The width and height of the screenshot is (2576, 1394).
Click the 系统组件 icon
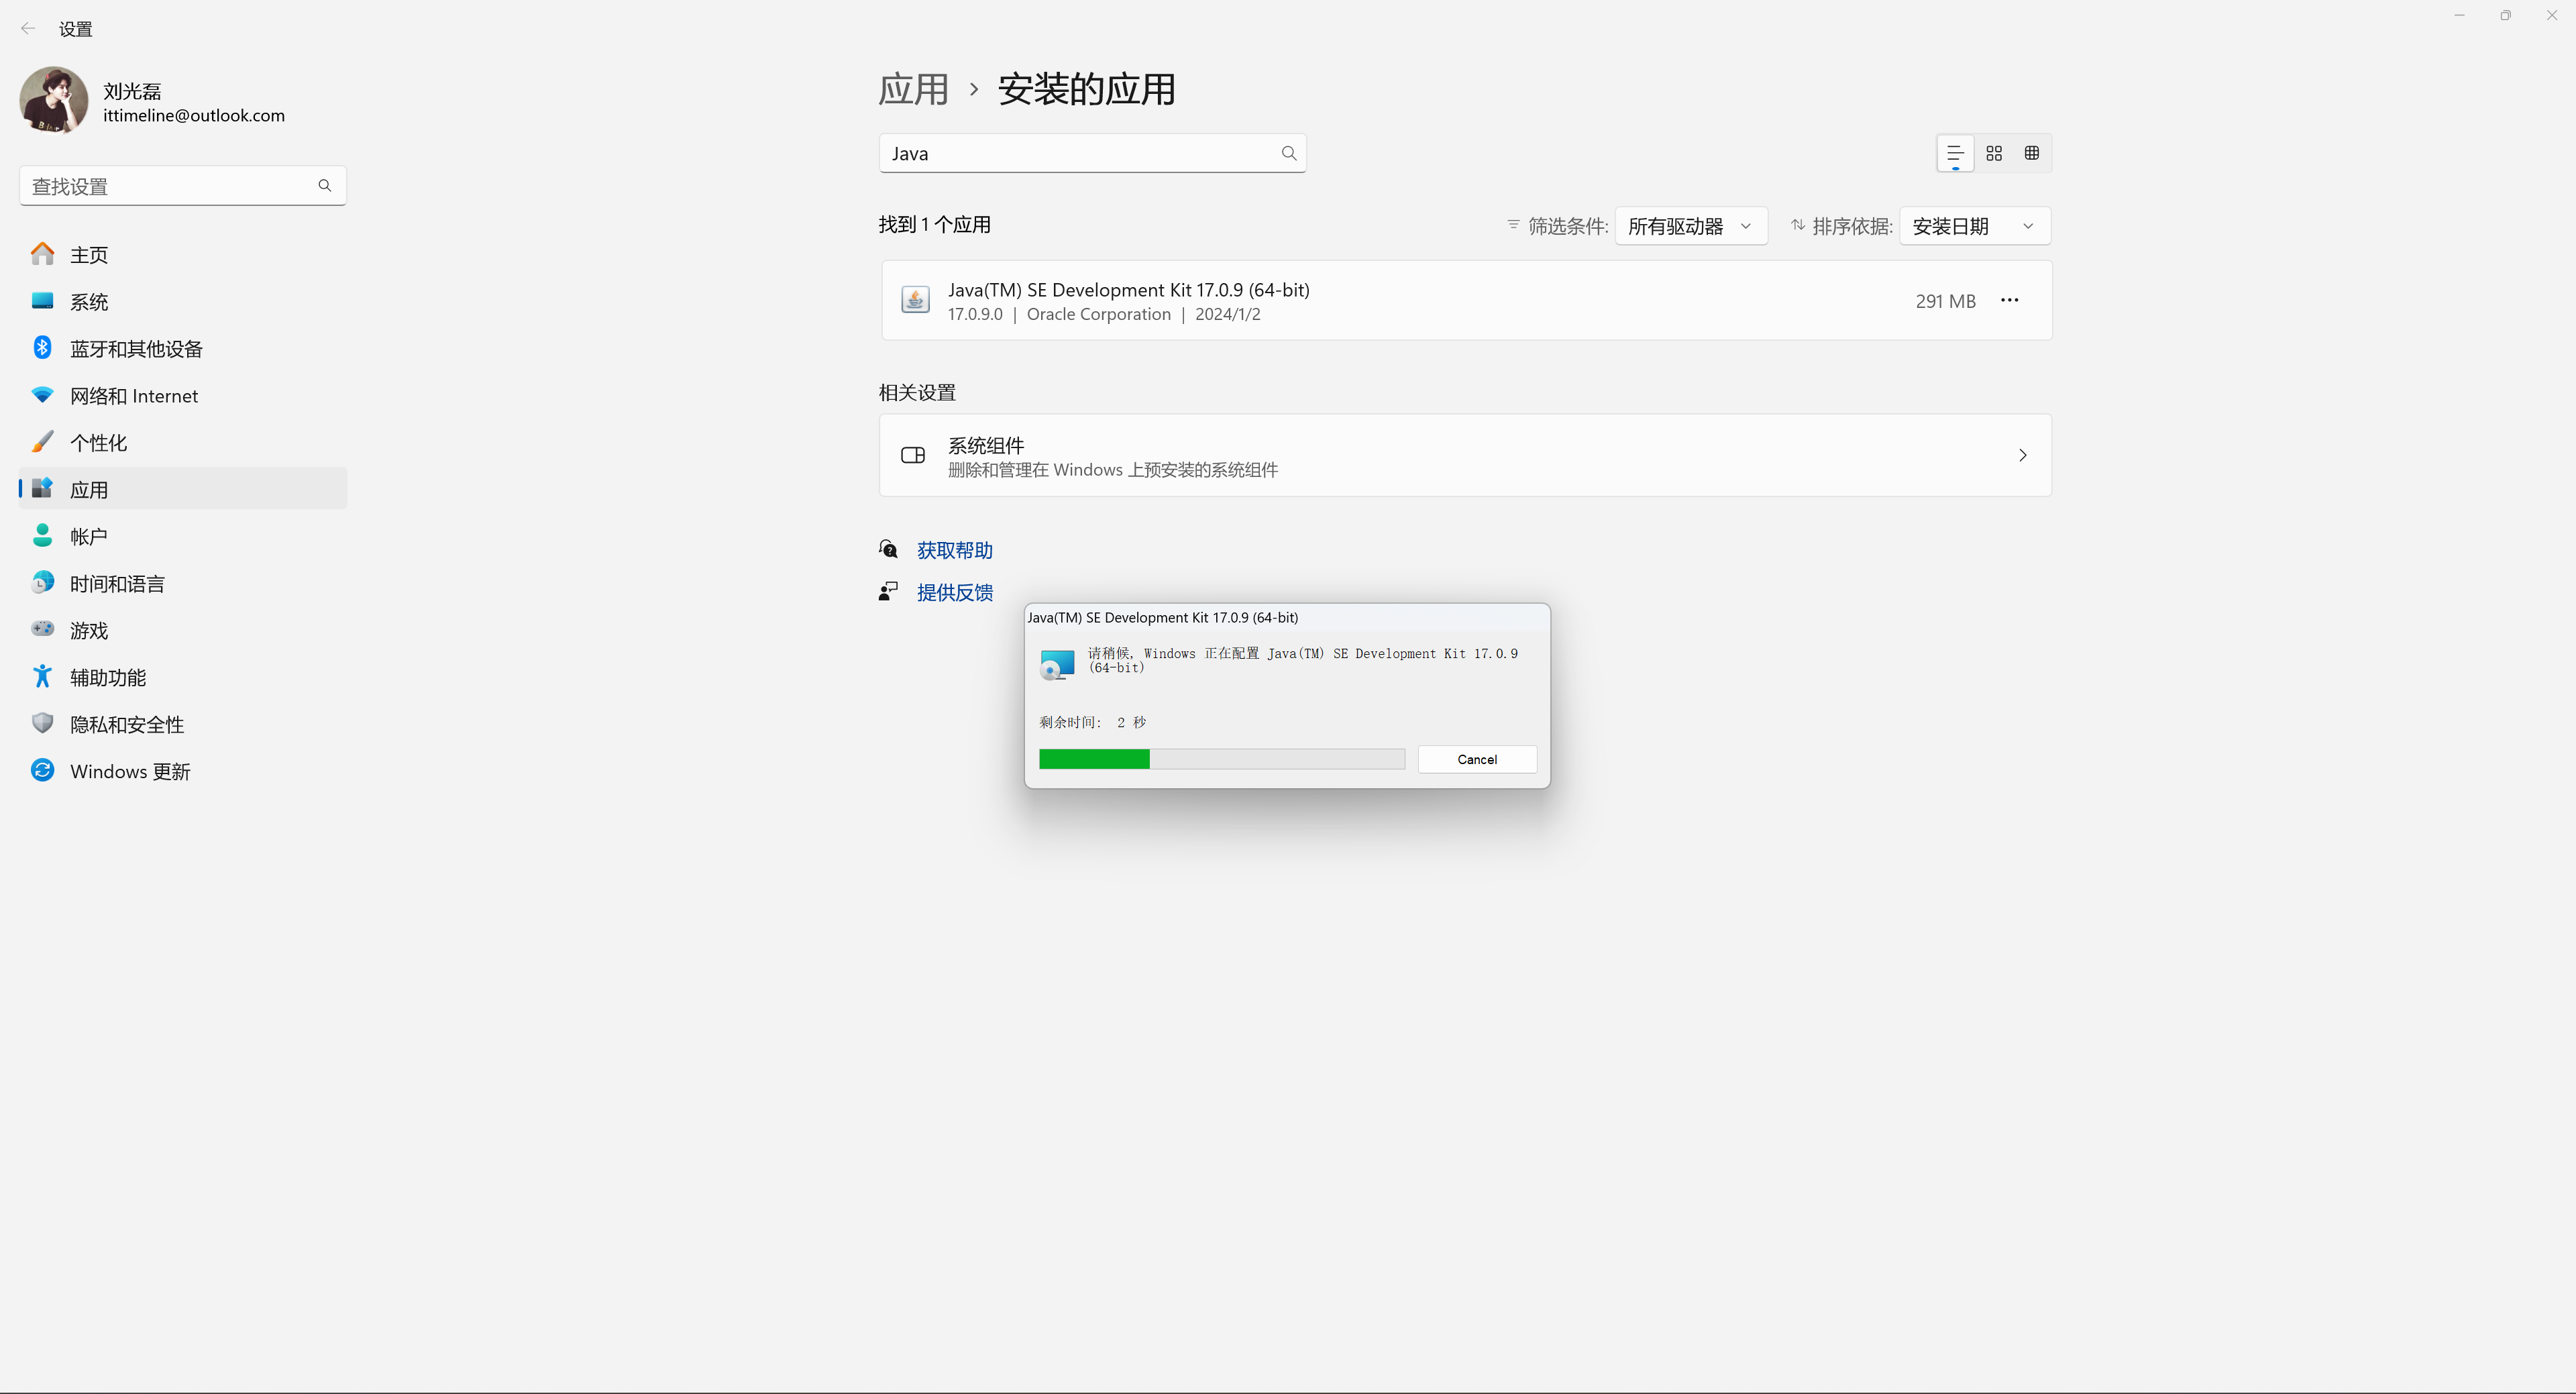913,456
